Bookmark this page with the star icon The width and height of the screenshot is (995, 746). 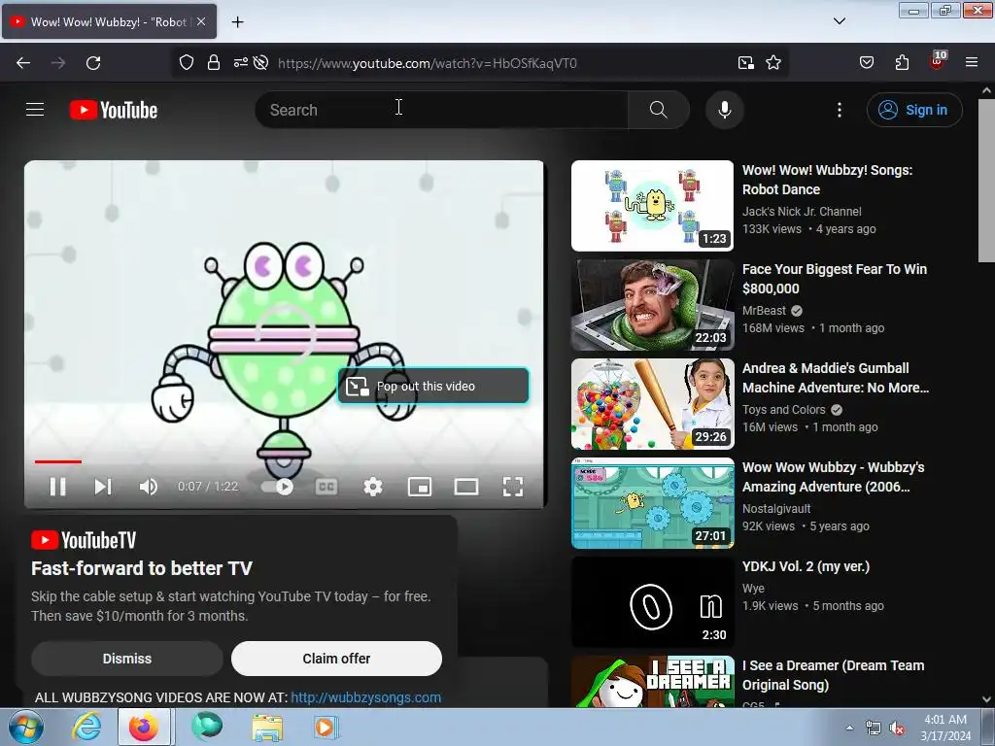click(772, 63)
